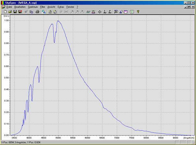Select the magnifier zoom tool

pos(43,12)
